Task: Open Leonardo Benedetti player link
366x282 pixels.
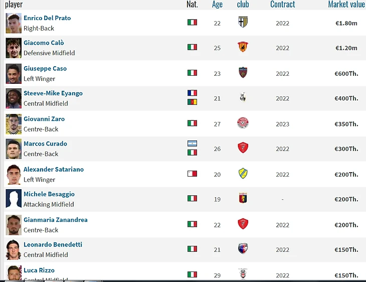Action: click(53, 245)
